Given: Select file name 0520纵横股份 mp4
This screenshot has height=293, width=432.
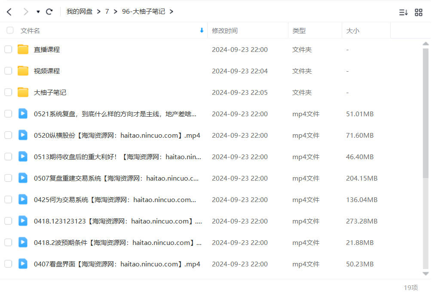Looking at the screenshot, I should pos(117,135).
